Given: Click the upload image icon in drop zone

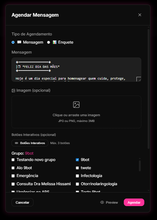Looking at the screenshot, I should coord(76,105).
